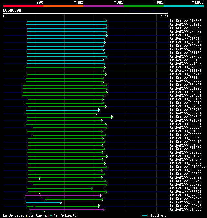Select hit UniRef100_B9HLA4
This screenshot has height=218, width=207.
coord(186,49)
